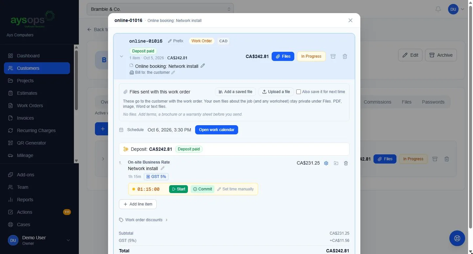
Task: Click the Dashboard sidebar icon
Action: pos(11,56)
